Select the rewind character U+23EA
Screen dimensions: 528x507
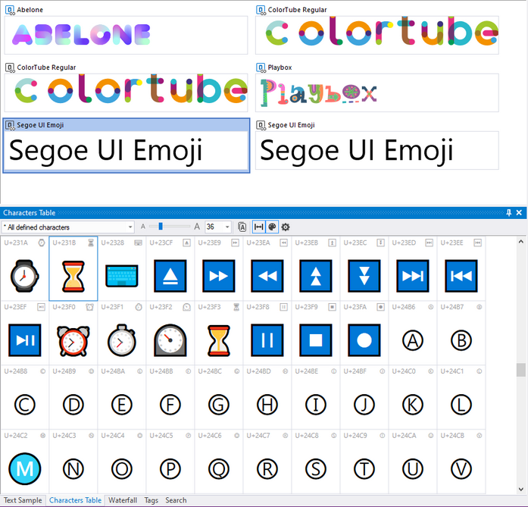(267, 268)
